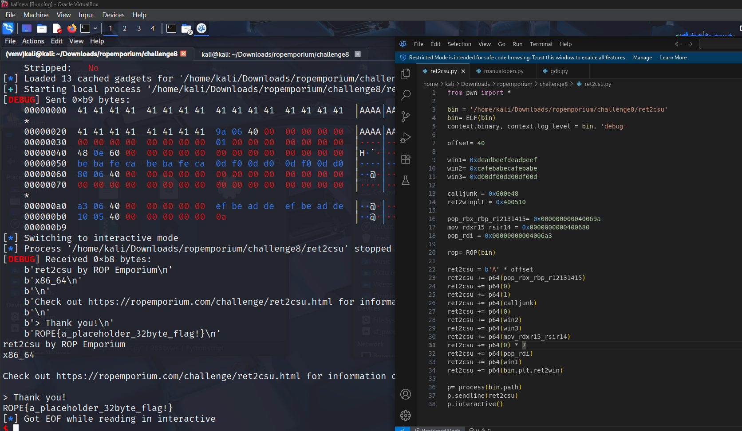
Task: Open the editor's Selection menu
Action: tap(459, 44)
